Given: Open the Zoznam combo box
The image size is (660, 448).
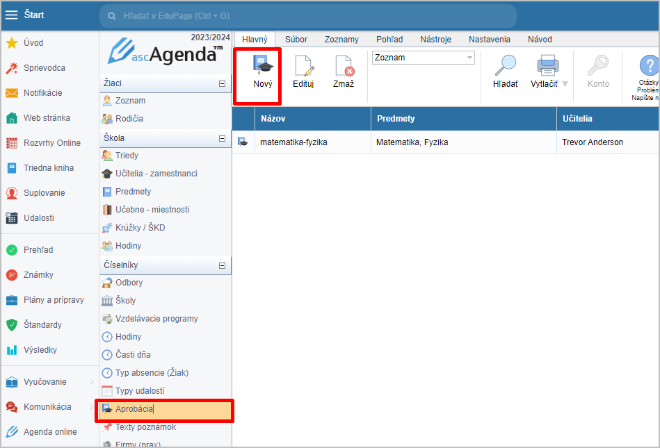Looking at the screenshot, I should [x=423, y=58].
